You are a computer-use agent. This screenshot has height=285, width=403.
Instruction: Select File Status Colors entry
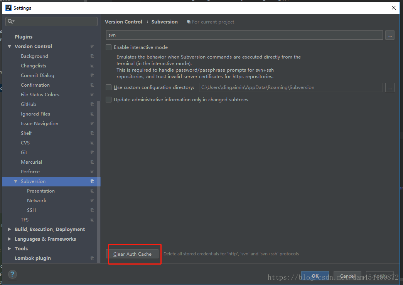tap(40, 94)
